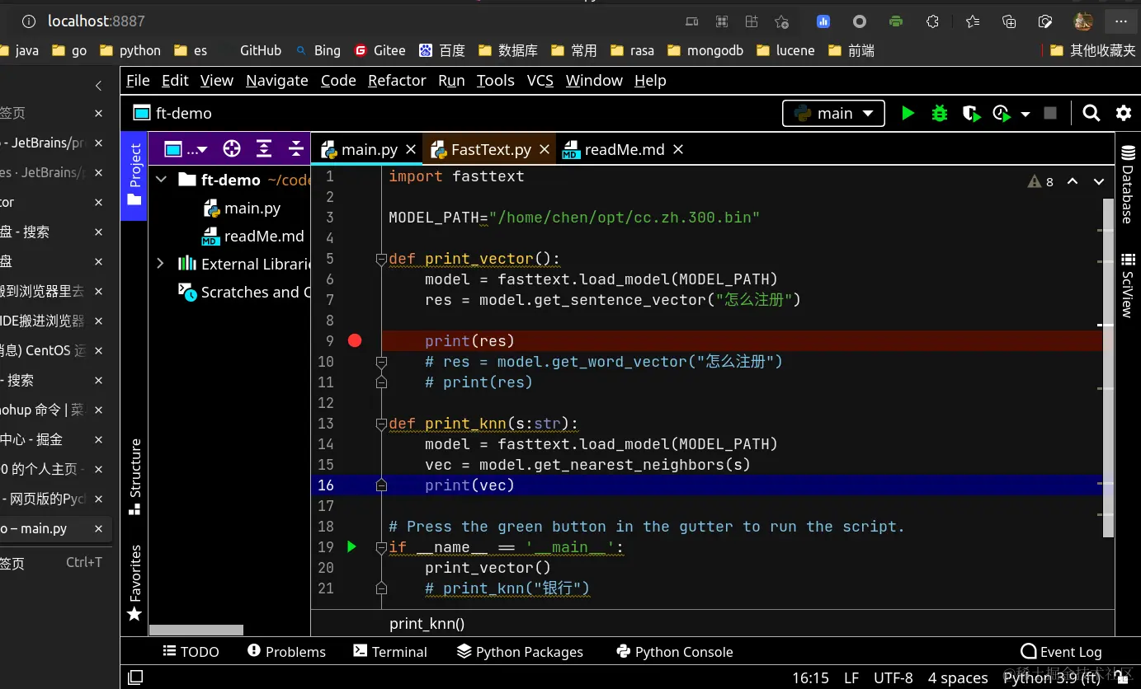Click the green printer extension icon
Viewport: 1141px width, 689px height.
click(896, 21)
